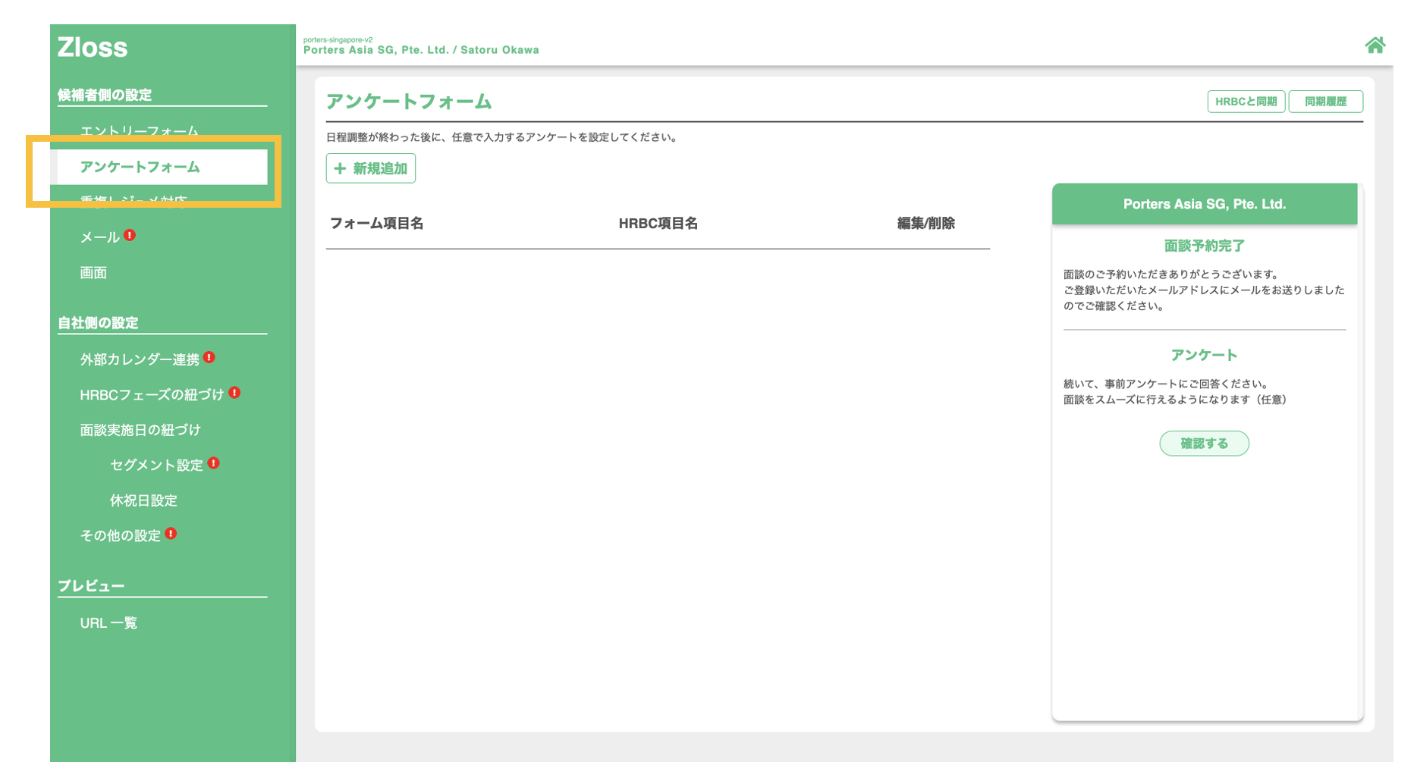The image size is (1417, 784).
Task: Click the red alert icon beside メール
Action: point(130,235)
